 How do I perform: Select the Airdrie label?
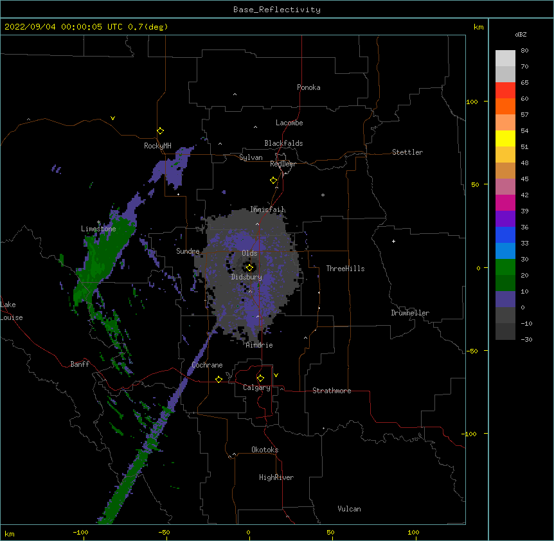point(259,345)
